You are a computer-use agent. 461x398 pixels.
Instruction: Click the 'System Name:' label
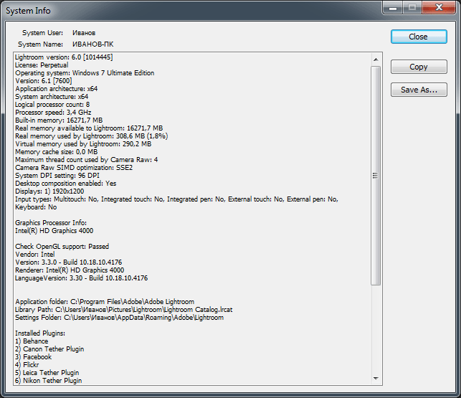coord(41,44)
